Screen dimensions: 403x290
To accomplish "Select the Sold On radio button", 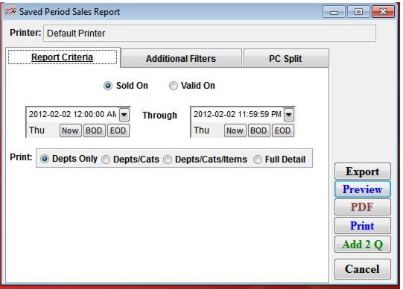I will click(x=108, y=86).
